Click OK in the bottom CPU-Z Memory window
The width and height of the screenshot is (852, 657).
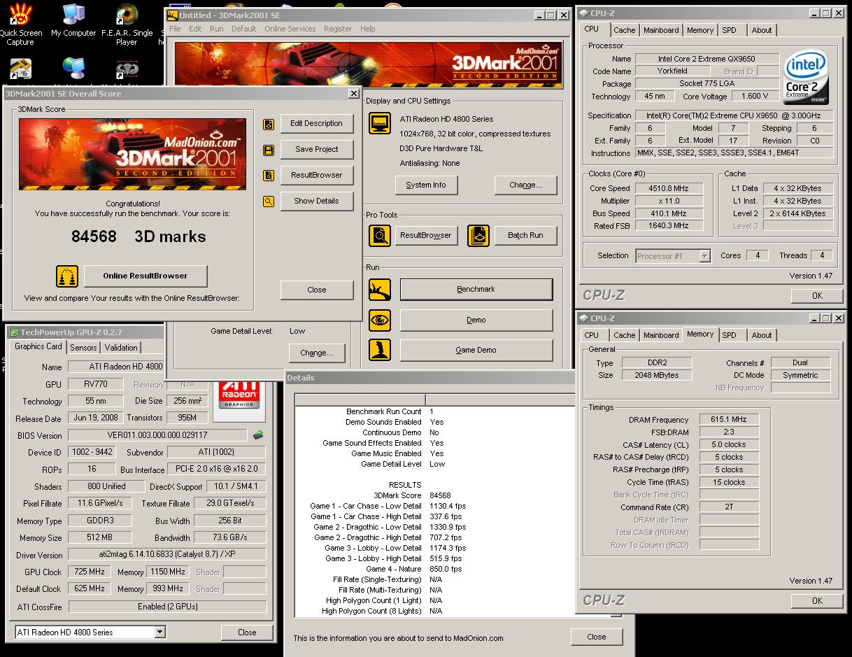(x=817, y=601)
